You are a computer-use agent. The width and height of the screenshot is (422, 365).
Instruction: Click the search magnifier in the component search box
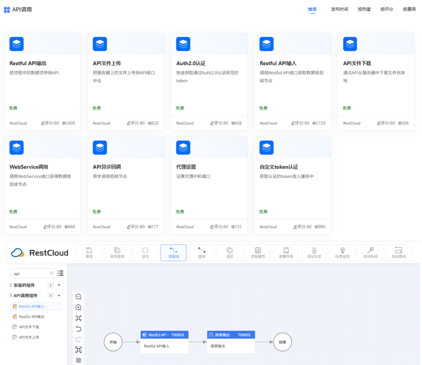tap(52, 273)
